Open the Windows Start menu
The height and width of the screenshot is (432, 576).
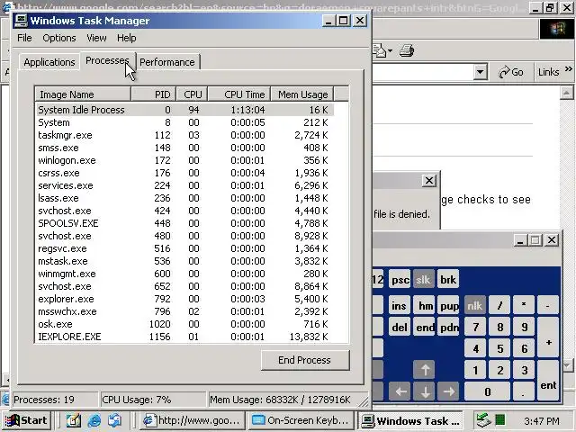tap(26, 420)
